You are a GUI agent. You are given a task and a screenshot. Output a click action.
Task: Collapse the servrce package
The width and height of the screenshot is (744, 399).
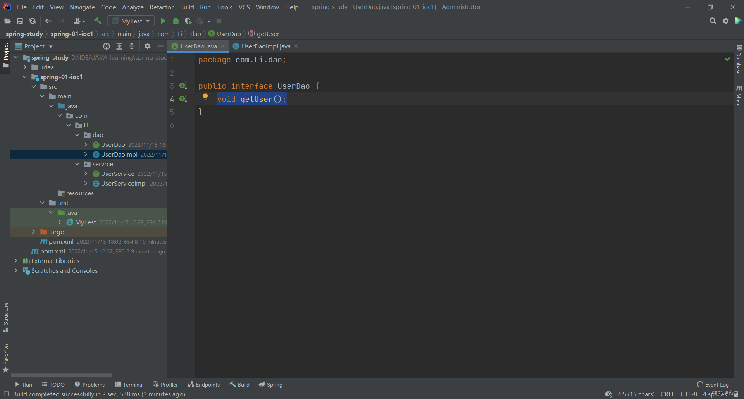pyautogui.click(x=77, y=164)
